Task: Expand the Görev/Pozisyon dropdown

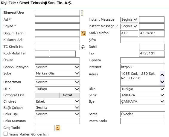Action: [57, 67]
